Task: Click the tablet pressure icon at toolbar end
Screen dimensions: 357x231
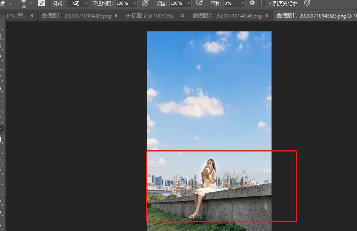Action: (307, 3)
